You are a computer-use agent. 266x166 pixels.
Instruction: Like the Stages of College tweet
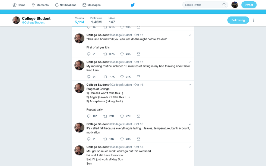click(x=122, y=116)
